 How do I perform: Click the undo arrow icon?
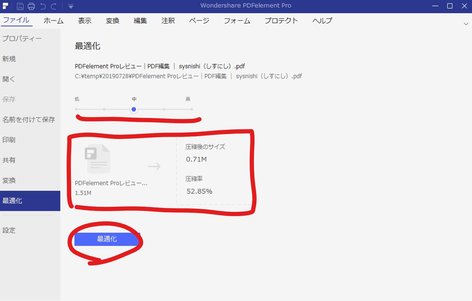tap(43, 6)
